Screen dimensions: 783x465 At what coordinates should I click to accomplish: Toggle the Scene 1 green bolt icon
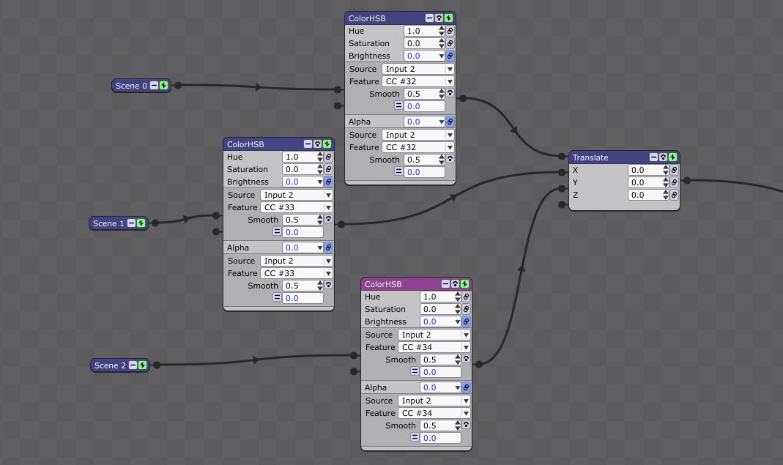point(141,223)
